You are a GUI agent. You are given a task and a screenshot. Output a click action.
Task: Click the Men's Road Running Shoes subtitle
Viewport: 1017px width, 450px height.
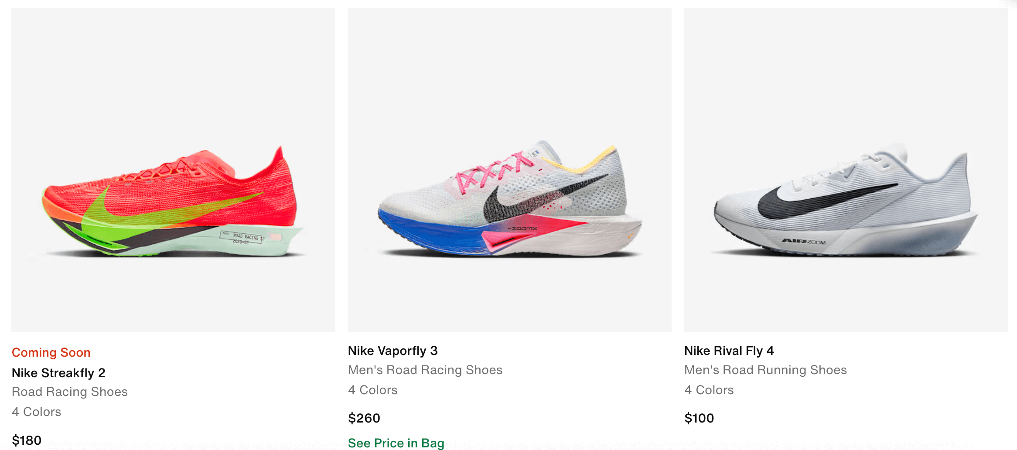click(x=765, y=370)
